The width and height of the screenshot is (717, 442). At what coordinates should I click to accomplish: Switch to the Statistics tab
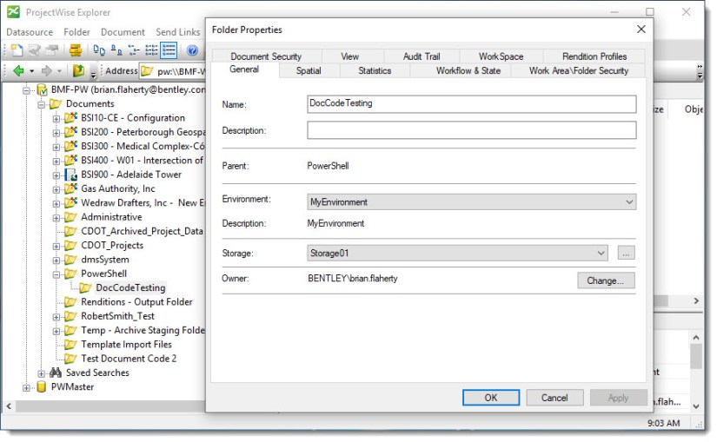[375, 70]
